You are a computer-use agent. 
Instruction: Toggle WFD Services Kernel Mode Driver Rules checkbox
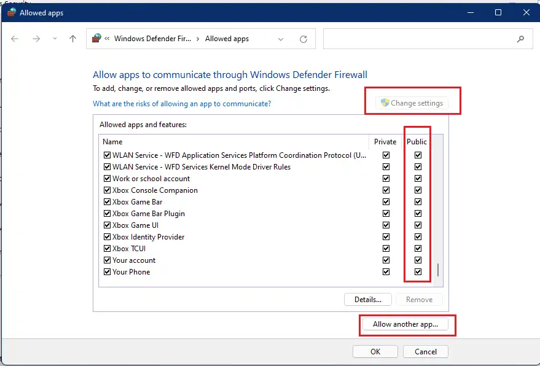107,167
